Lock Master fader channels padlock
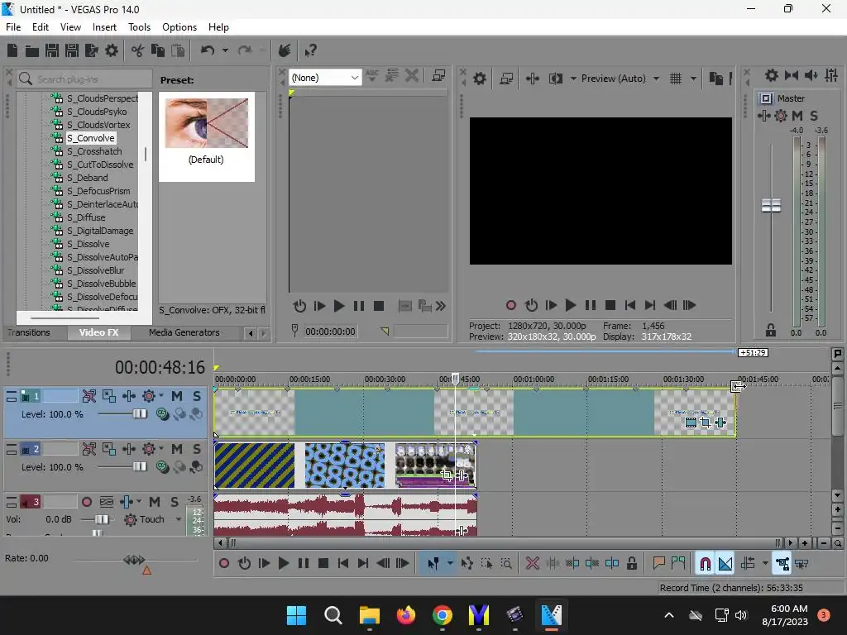 (x=771, y=330)
